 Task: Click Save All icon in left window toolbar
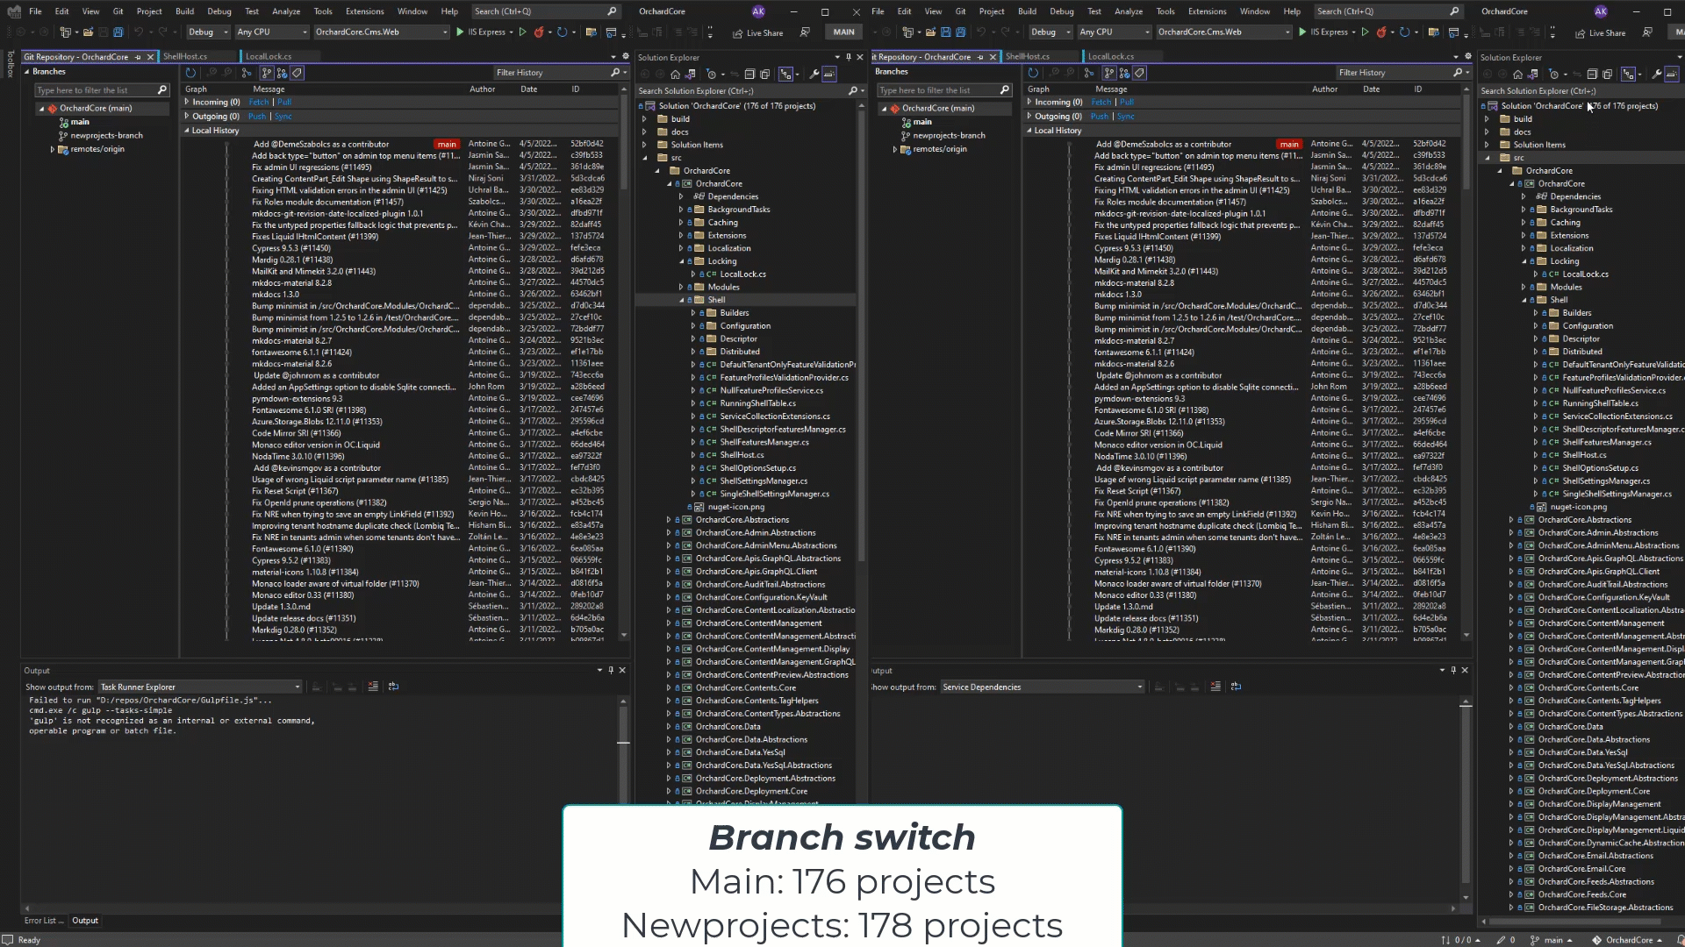pos(118,32)
